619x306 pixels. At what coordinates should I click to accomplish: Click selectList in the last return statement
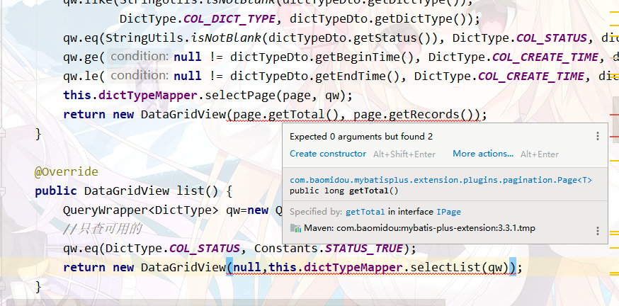coord(445,268)
